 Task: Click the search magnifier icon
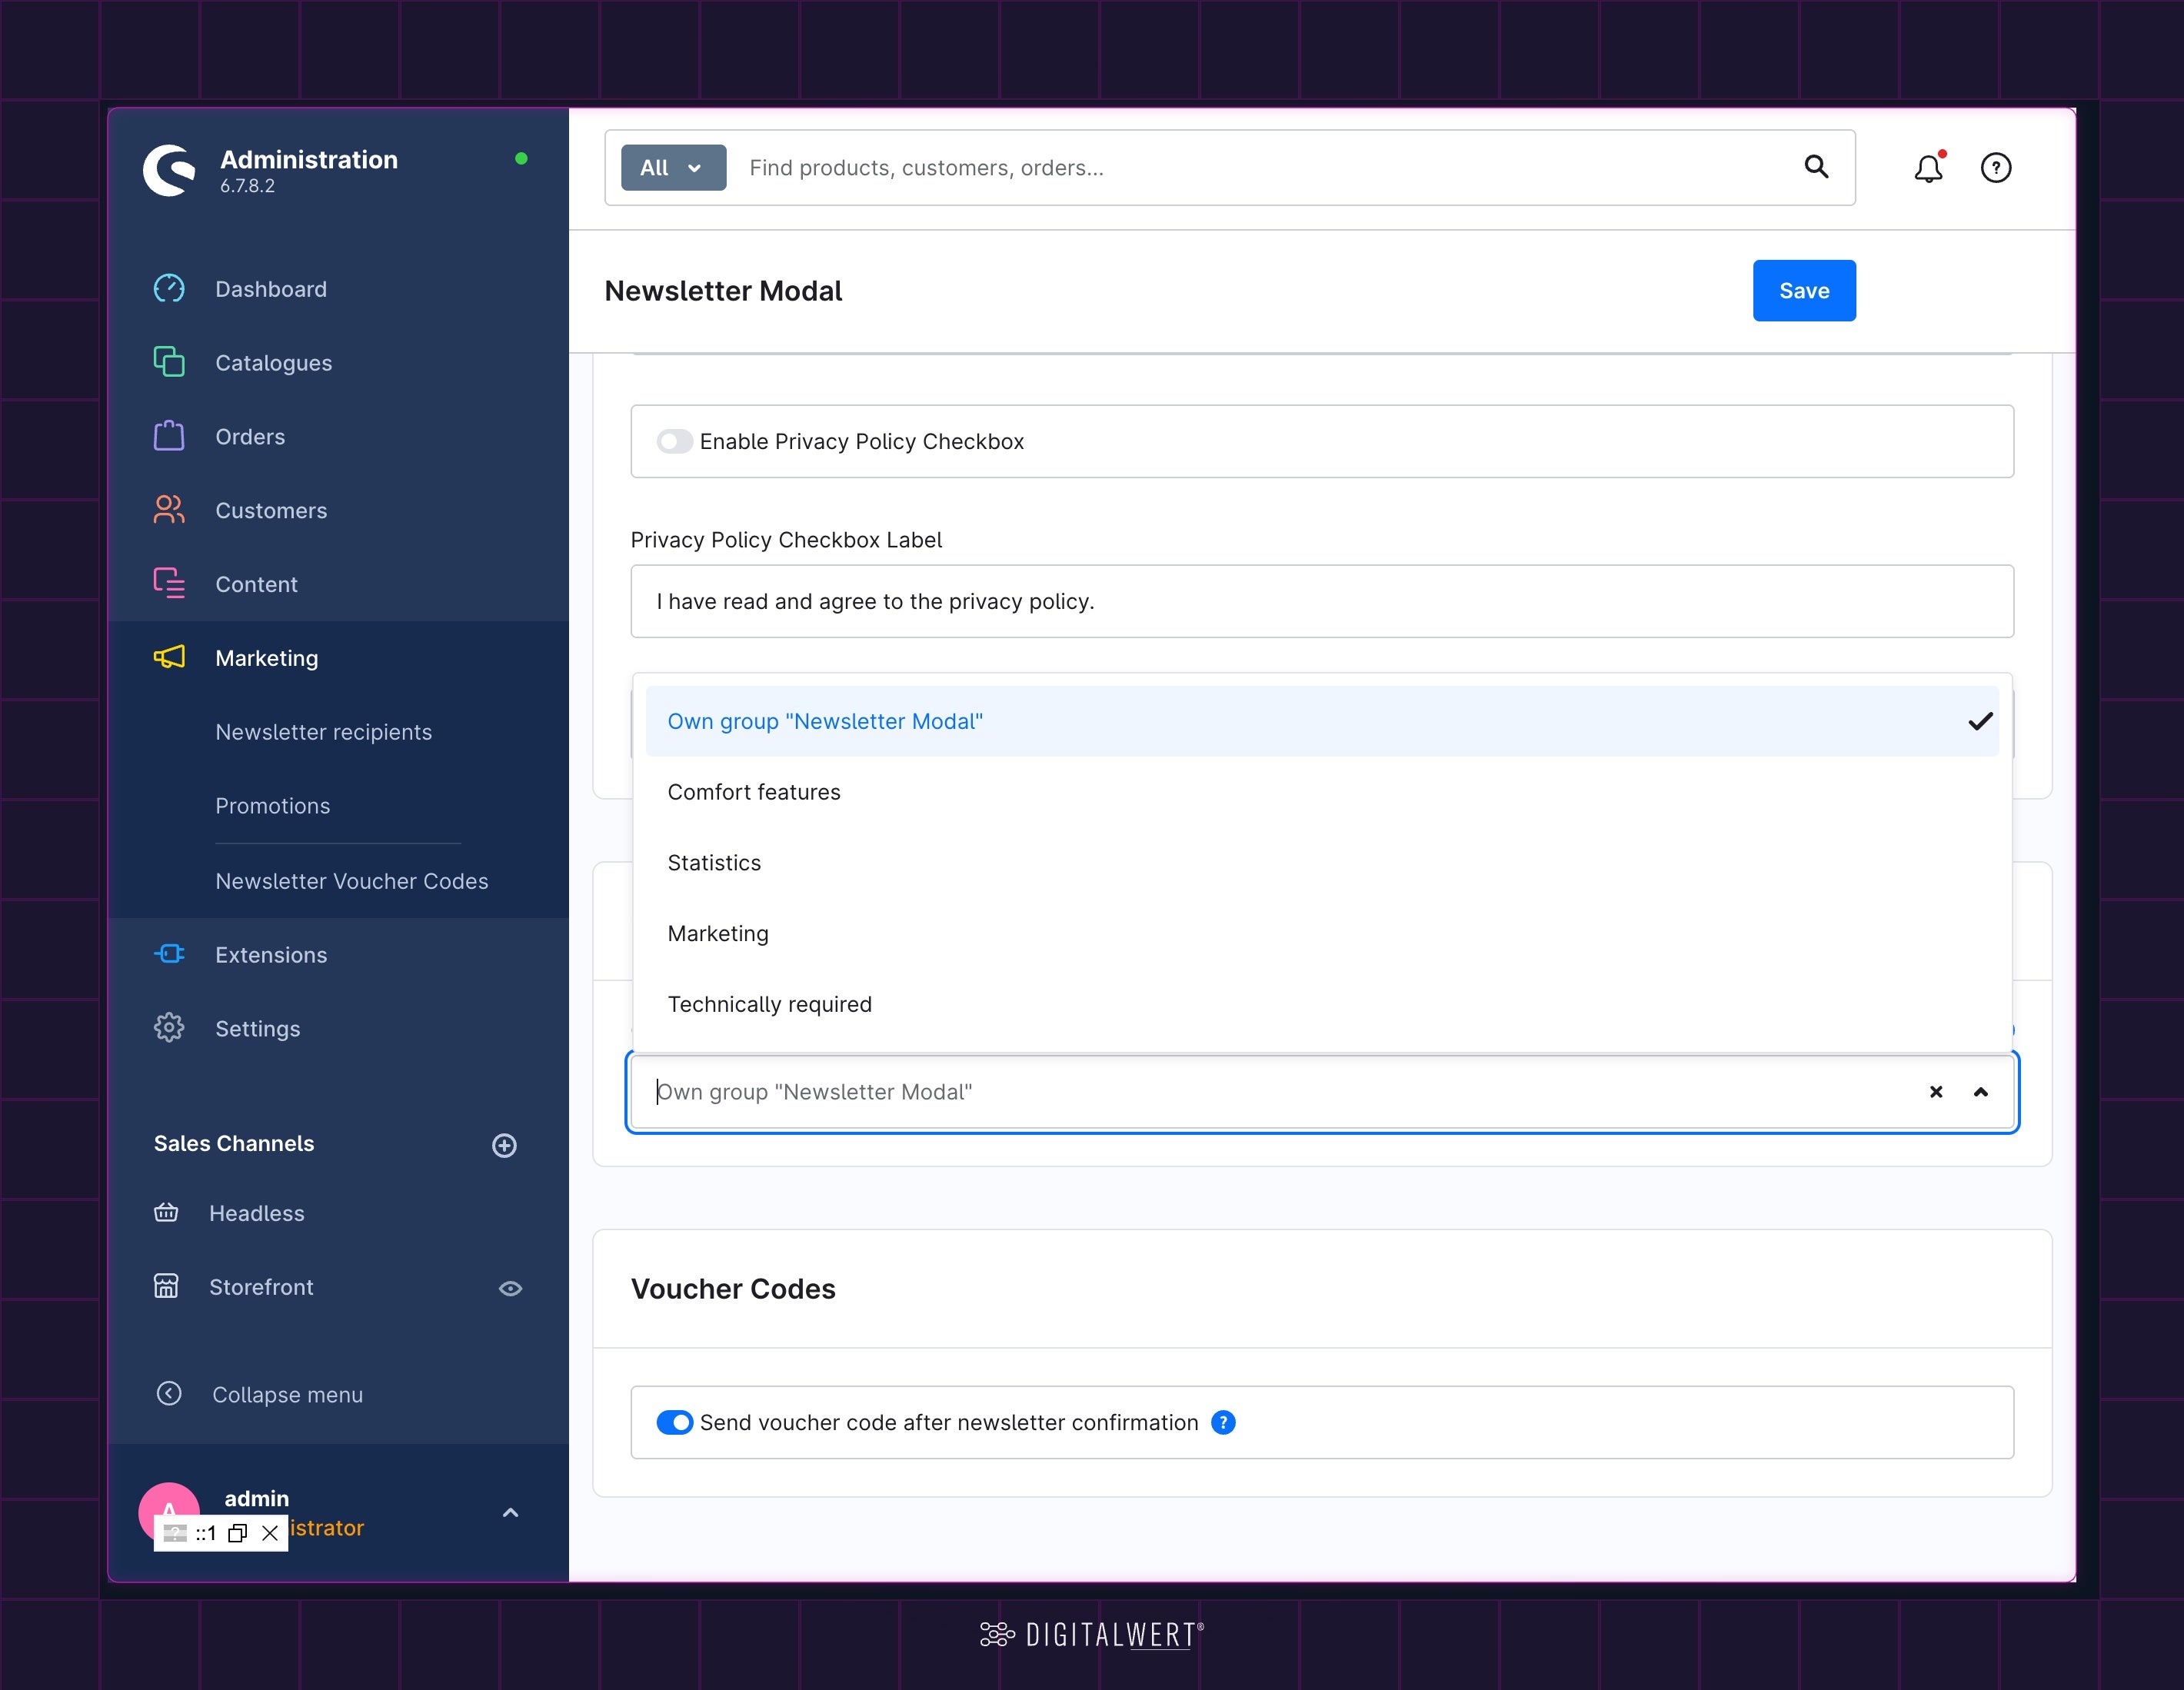(x=1816, y=167)
